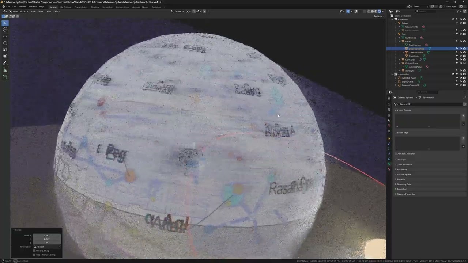
Task: Select EarthSphere in the outliner
Action: [415, 45]
